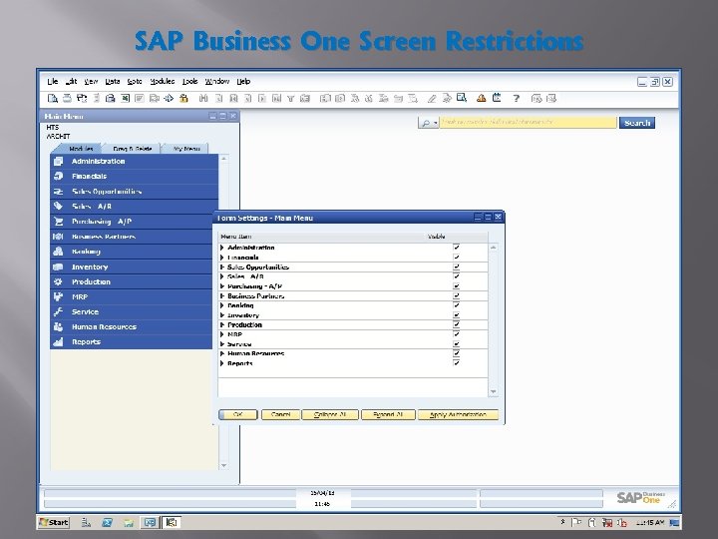Screen dimensions: 718x539
Task: Click the Print Preview toolbar icon
Action: click(53, 98)
